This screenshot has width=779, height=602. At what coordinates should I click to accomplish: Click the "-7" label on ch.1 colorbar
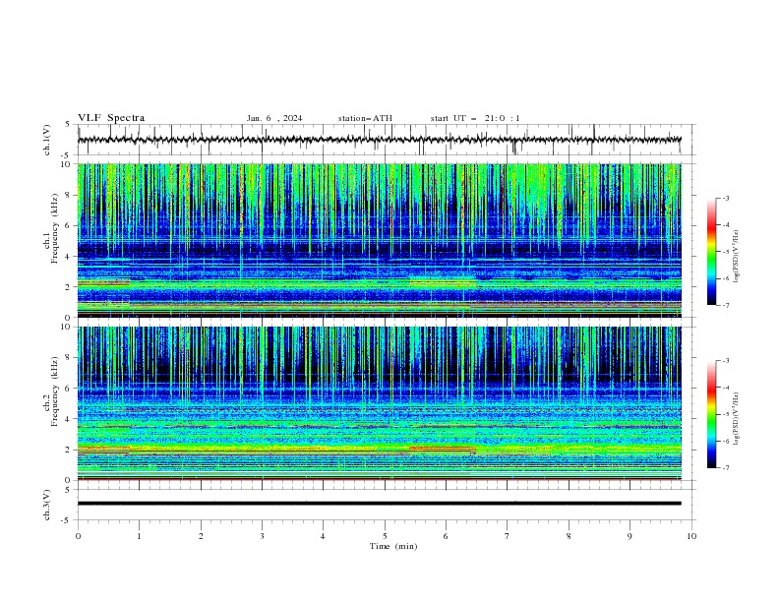(x=726, y=305)
